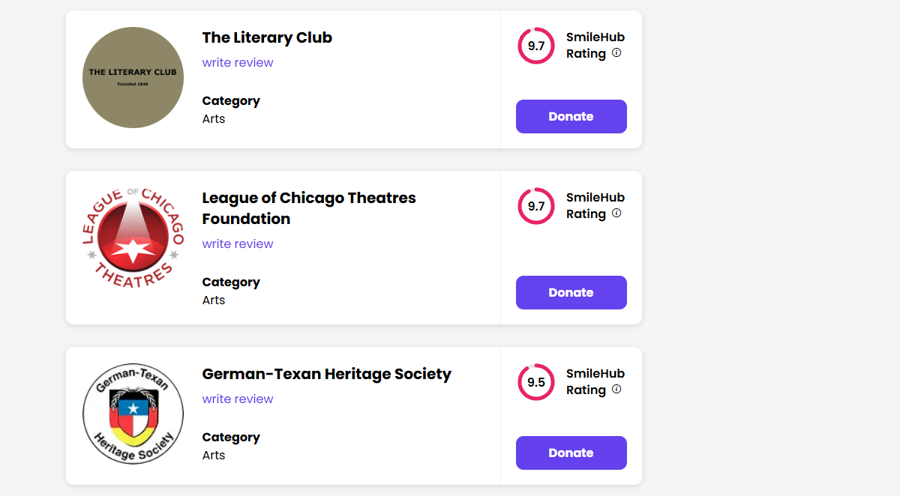Click German-Texan Heritage Society 9.5 rating circle
Image resolution: width=900 pixels, height=496 pixels.
tap(536, 382)
